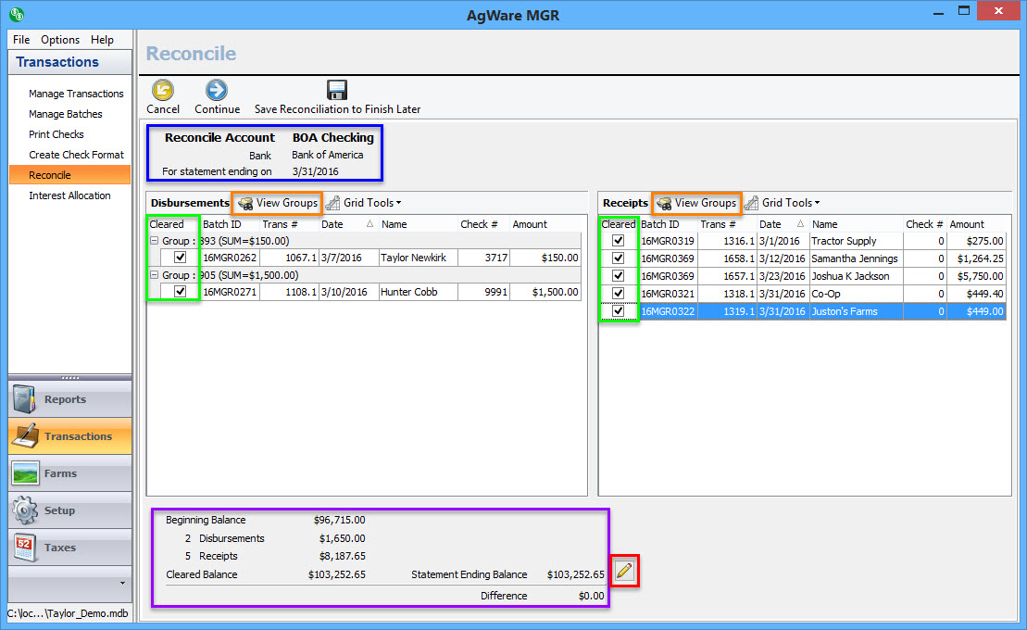Collapse Group 893 in Disbursements
This screenshot has height=630, width=1027.
click(x=154, y=241)
